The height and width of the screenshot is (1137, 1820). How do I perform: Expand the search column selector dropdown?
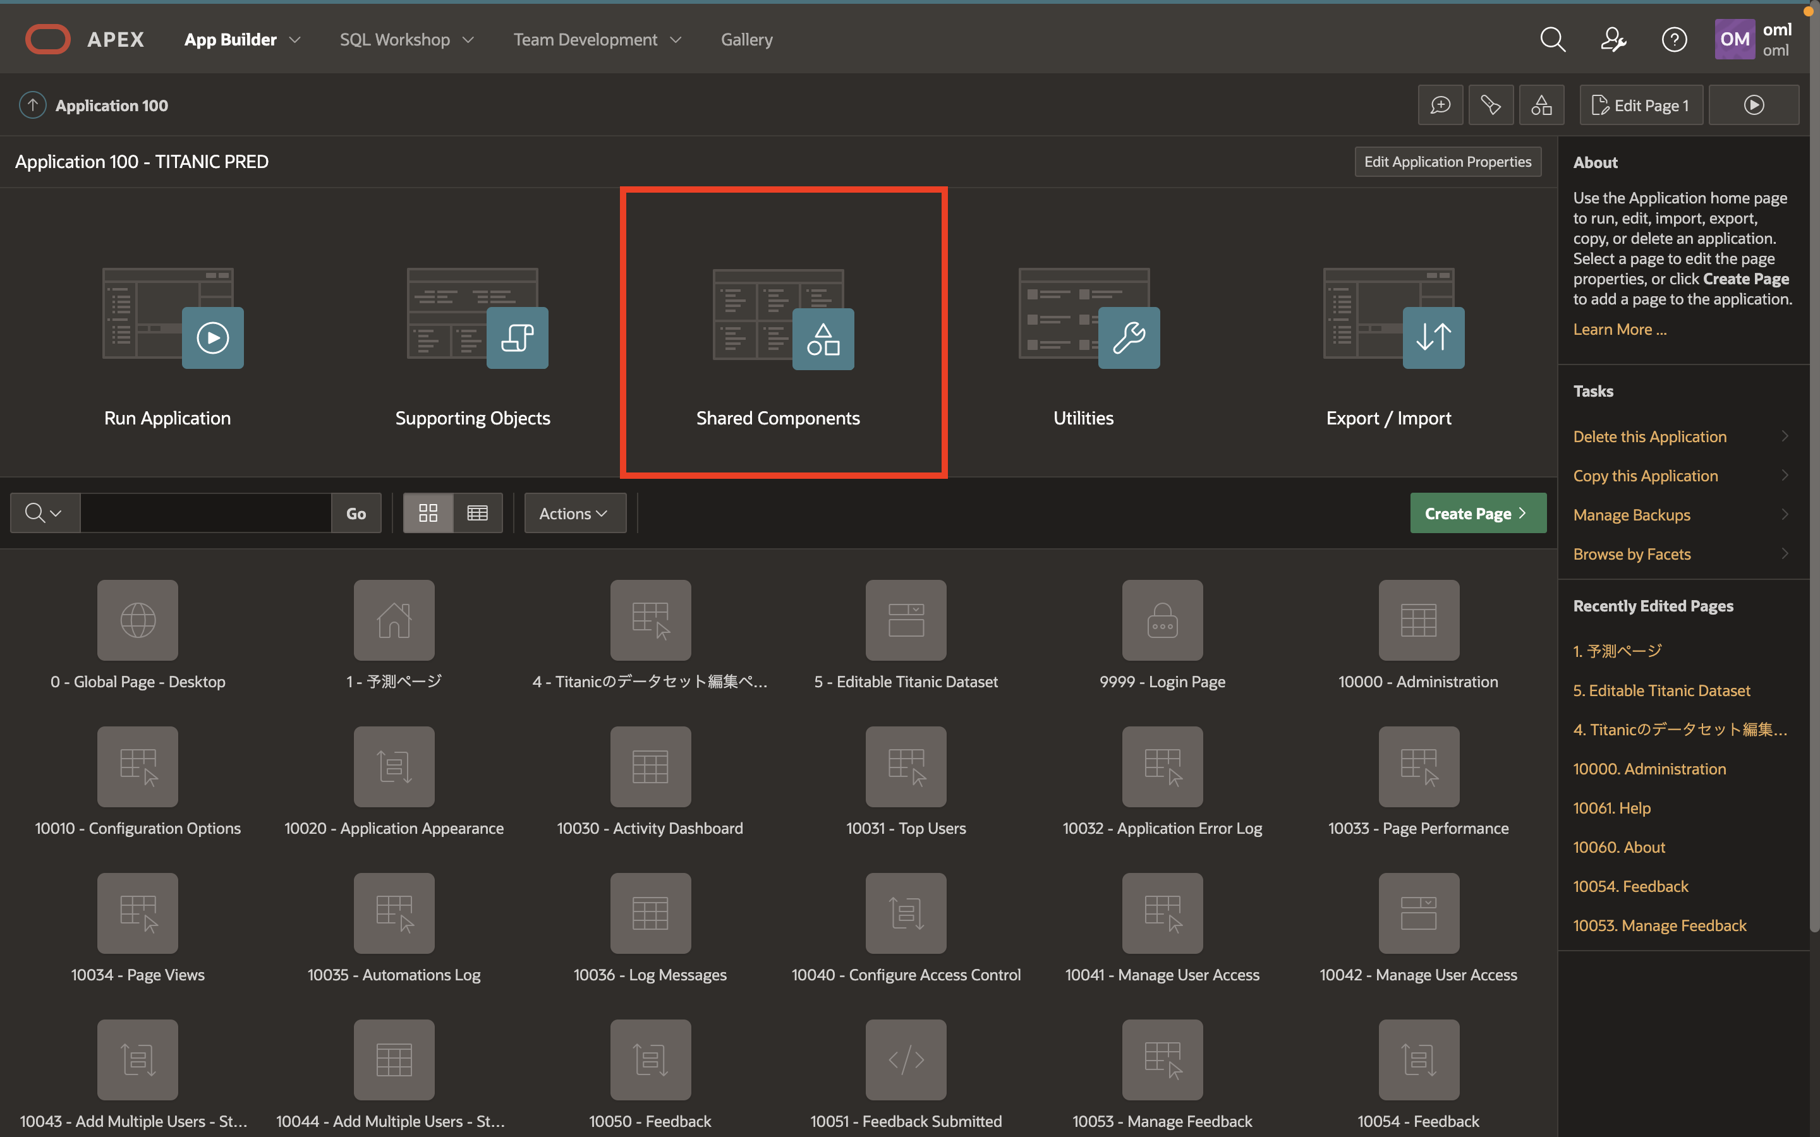[44, 513]
